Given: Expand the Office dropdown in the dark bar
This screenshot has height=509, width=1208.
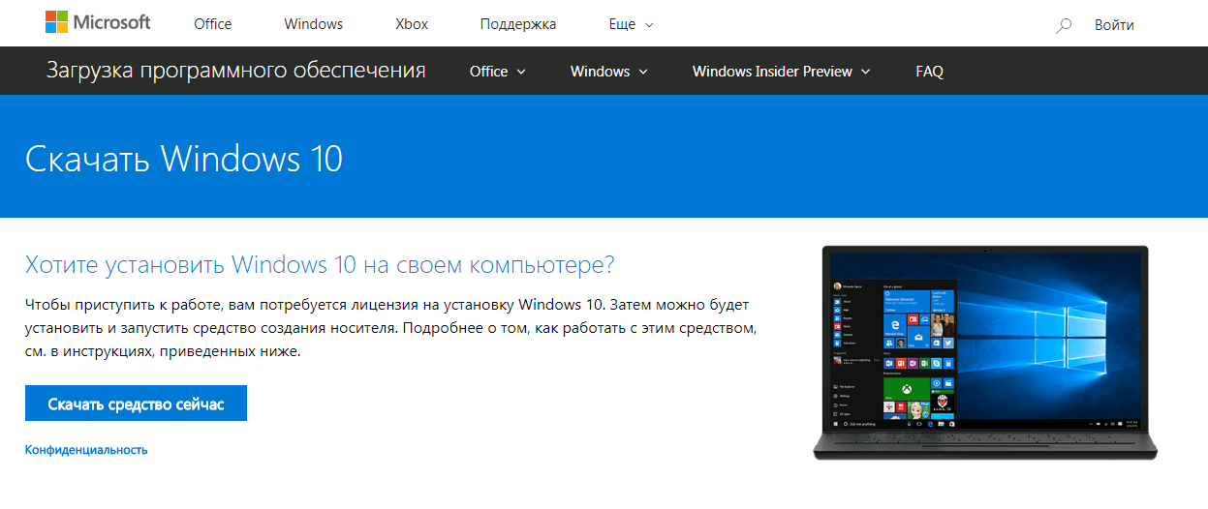Looking at the screenshot, I should tap(497, 72).
